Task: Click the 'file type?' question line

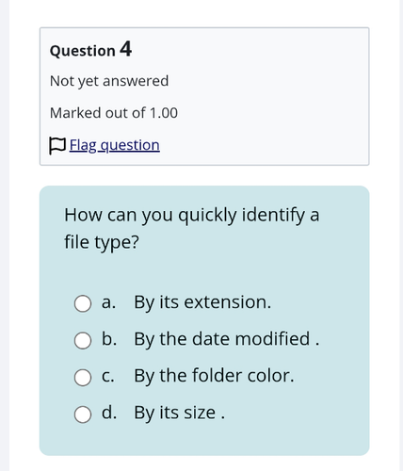Action: (102, 243)
